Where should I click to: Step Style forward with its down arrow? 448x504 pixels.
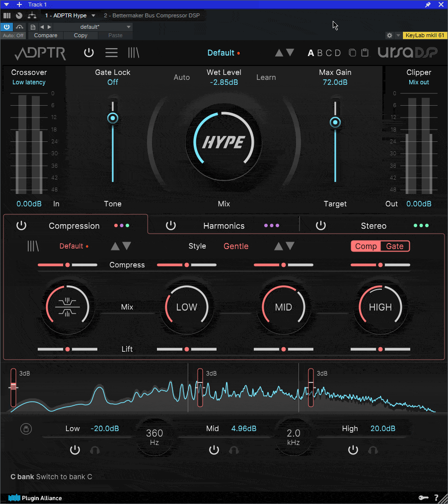tap(290, 246)
